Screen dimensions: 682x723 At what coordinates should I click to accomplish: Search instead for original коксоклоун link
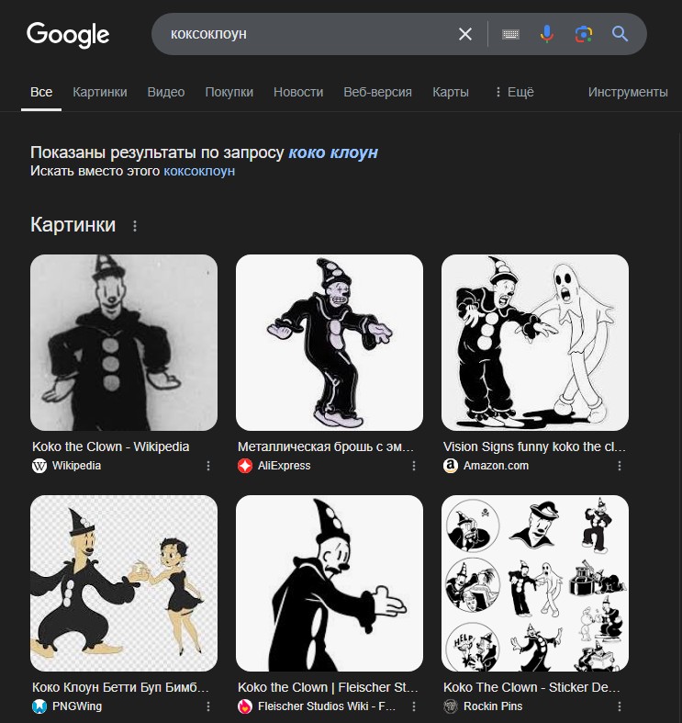pyautogui.click(x=199, y=171)
